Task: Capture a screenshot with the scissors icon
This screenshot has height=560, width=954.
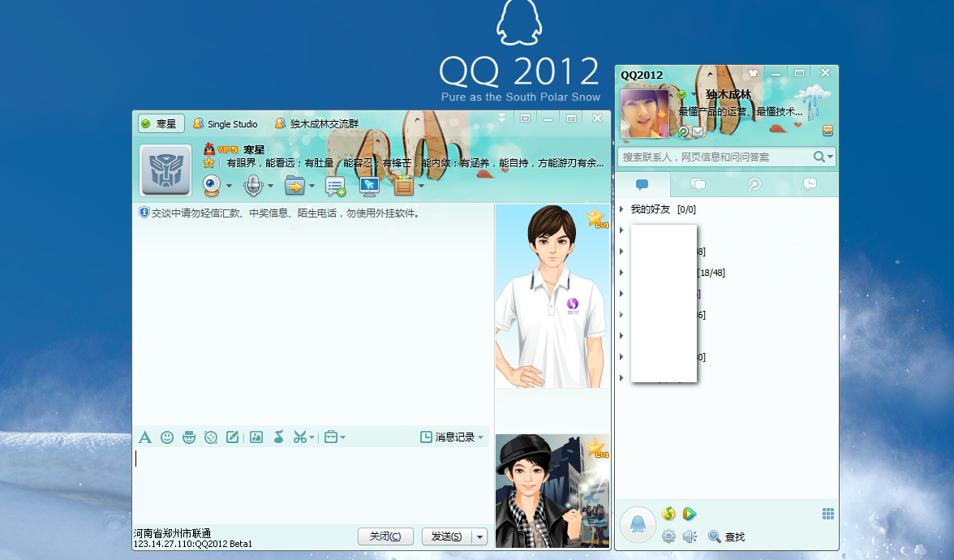Action: pyautogui.click(x=300, y=437)
